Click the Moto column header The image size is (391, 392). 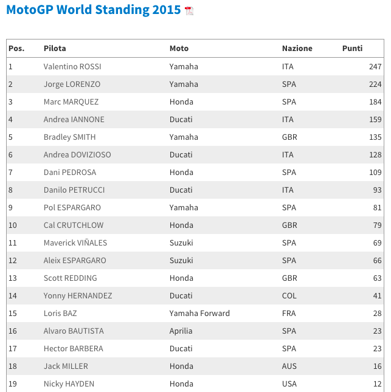[x=179, y=49]
